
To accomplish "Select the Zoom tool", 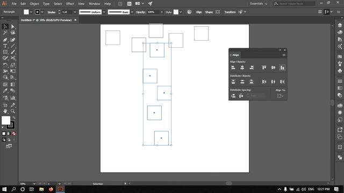I will (13, 111).
